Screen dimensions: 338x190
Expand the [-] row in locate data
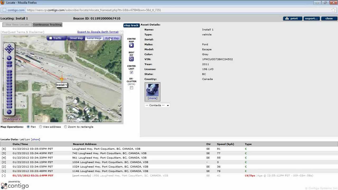(3, 175)
